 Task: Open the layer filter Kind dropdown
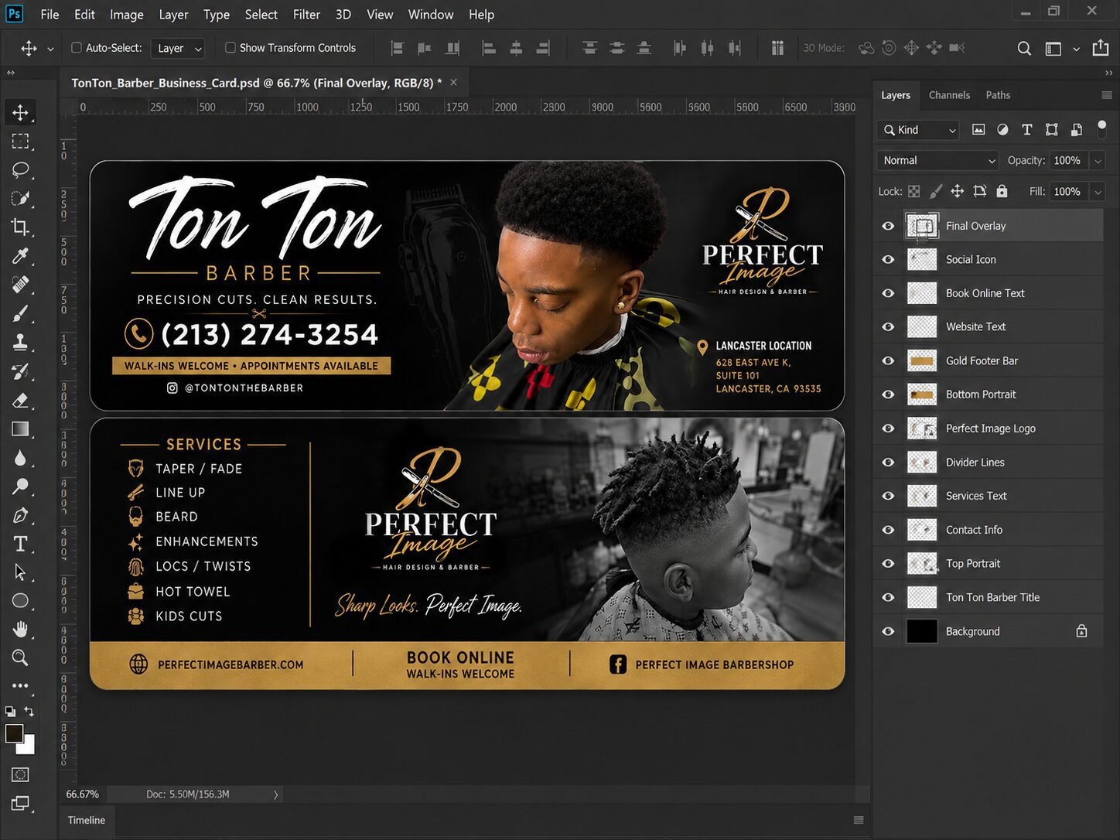pyautogui.click(x=918, y=130)
